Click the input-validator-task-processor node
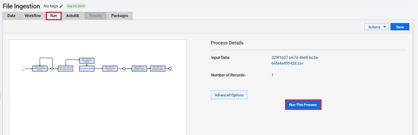Screen dimensions: 418x135 [87, 61]
